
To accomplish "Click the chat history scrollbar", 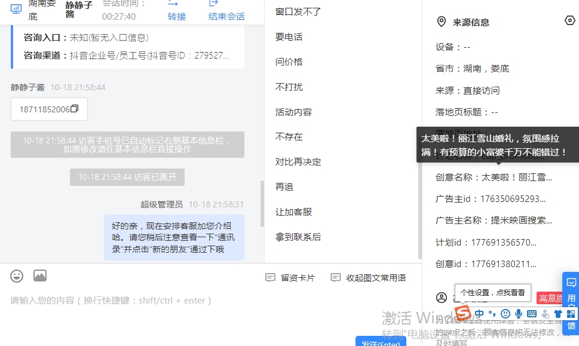I will [262, 203].
